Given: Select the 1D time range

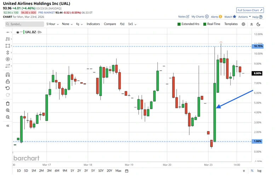Looking at the screenshot, I should point(19,171).
